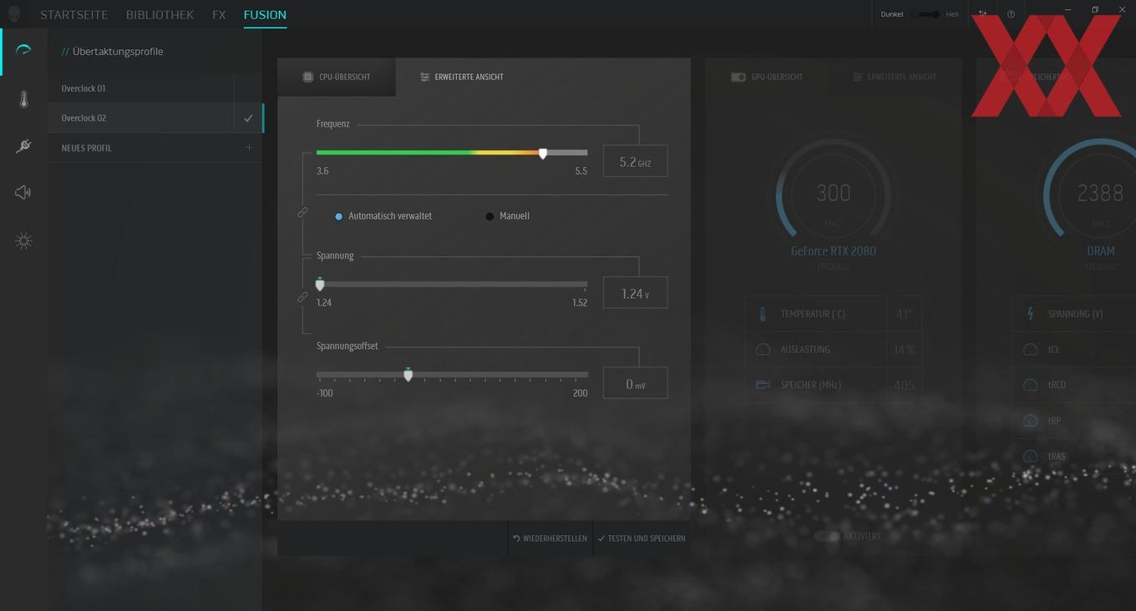Click the Alienware head logo
Viewport: 1136px width, 611px height.
[13, 14]
